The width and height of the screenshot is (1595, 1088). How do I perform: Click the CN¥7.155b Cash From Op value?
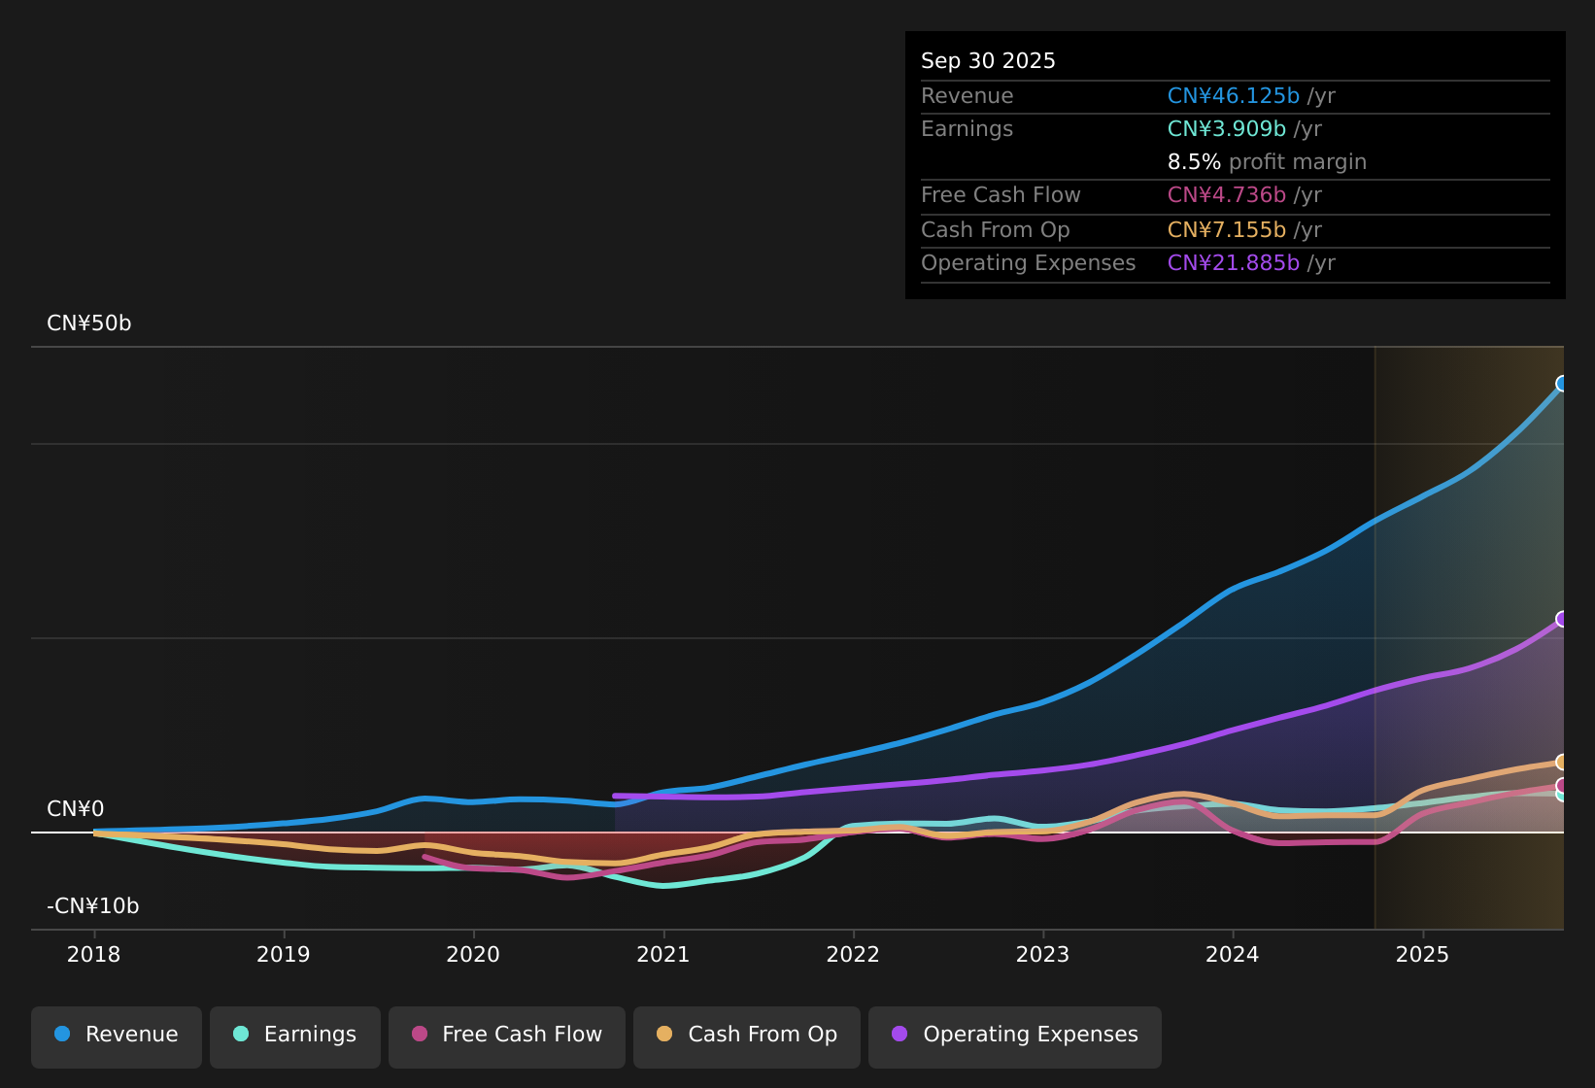1226,230
